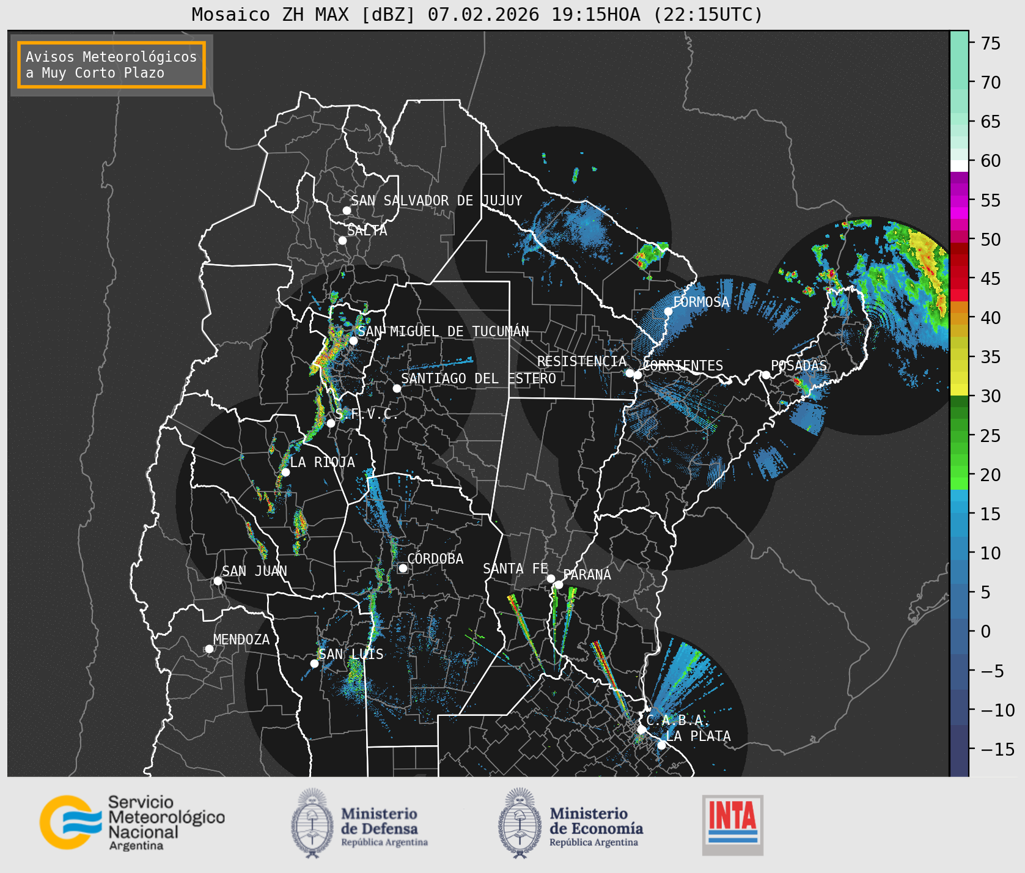Click the 0 label on the scale
This screenshot has height=873, width=1025.
985,632
